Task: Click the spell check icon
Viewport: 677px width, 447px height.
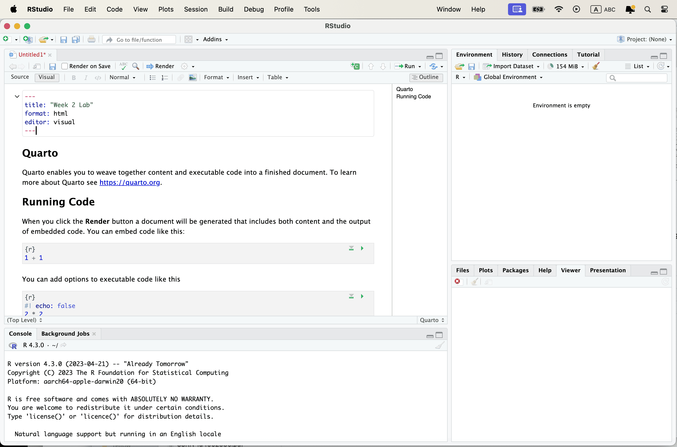Action: point(123,66)
